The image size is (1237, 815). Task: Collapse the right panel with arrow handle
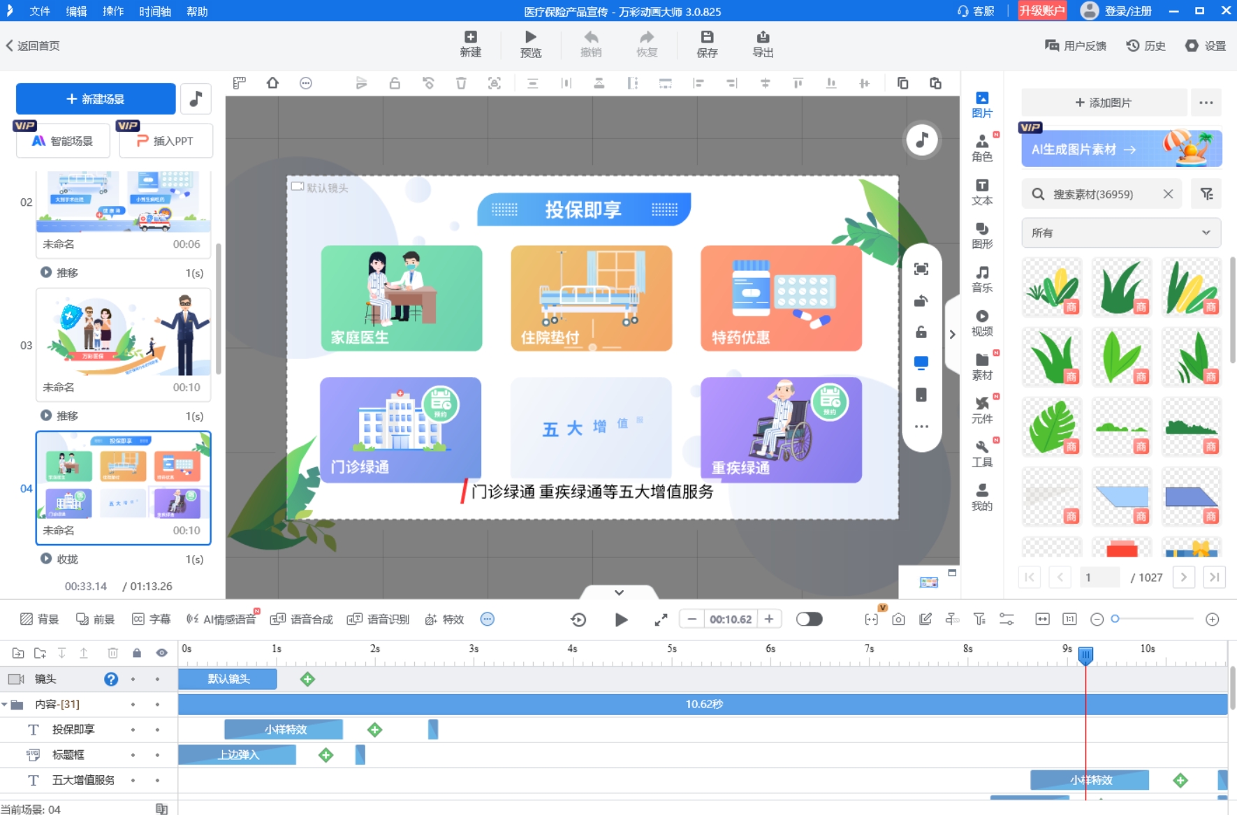tap(952, 335)
